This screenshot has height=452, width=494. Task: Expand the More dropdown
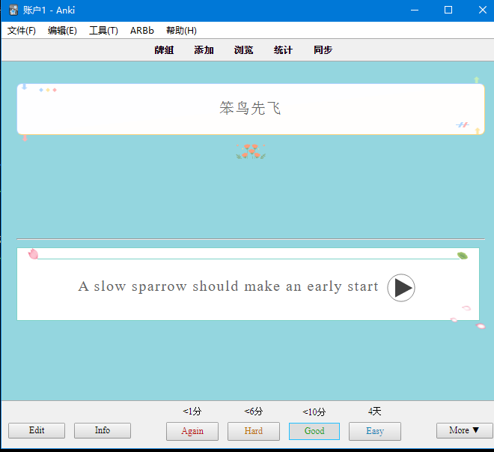tap(464, 430)
